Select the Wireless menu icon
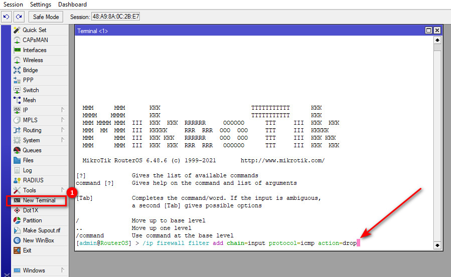Image resolution: width=451 pixels, height=277 pixels. point(17,60)
